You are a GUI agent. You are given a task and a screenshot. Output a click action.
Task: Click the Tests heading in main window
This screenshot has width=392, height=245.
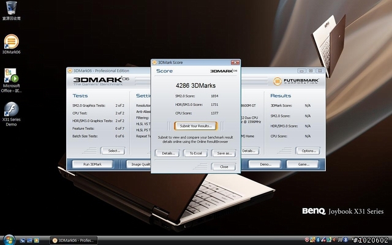(x=80, y=96)
